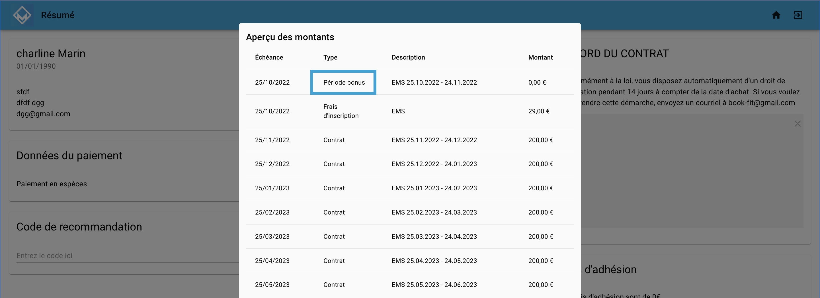
Task: Click description EMS 25.12.2022 - 24.01.2023
Action: (434, 164)
